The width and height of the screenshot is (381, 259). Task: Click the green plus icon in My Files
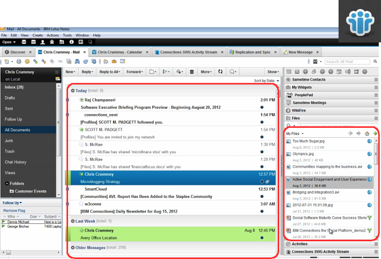[376, 134]
